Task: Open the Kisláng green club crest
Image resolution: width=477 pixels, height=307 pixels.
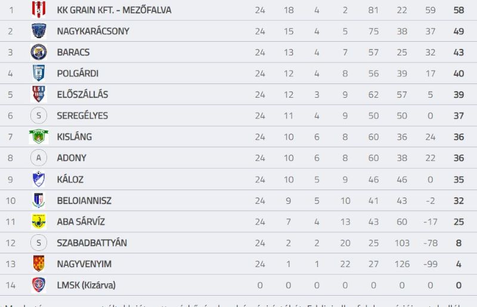Action: 39,137
